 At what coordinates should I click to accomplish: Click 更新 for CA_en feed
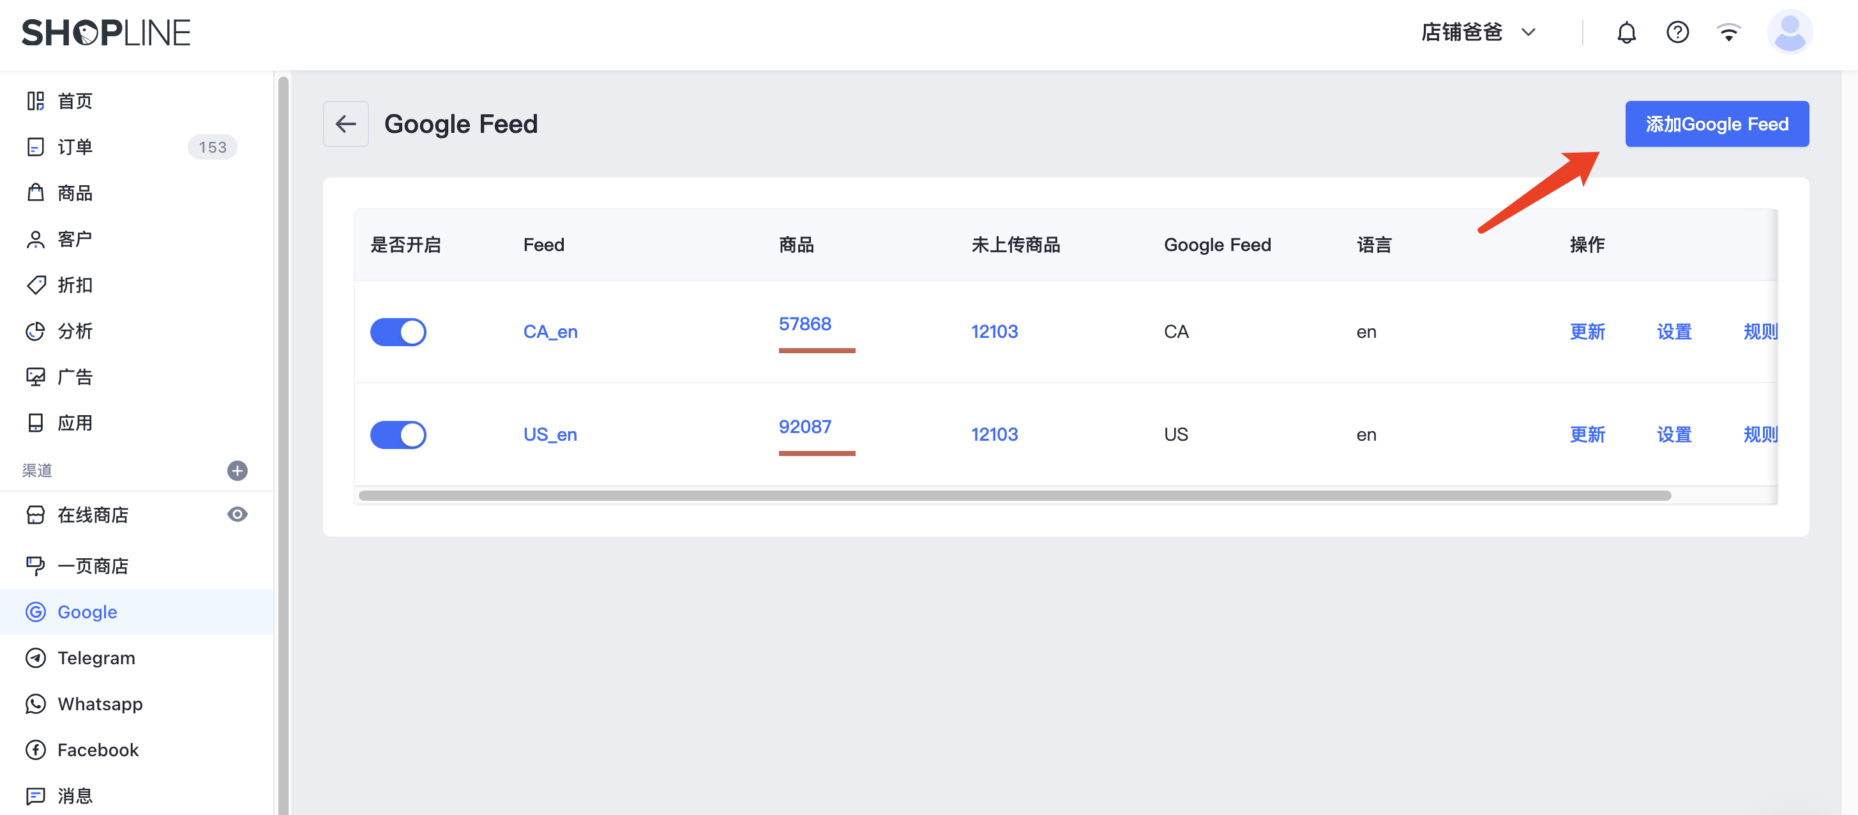pos(1587,331)
